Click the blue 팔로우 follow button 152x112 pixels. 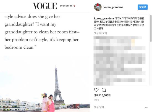coord(143,7)
